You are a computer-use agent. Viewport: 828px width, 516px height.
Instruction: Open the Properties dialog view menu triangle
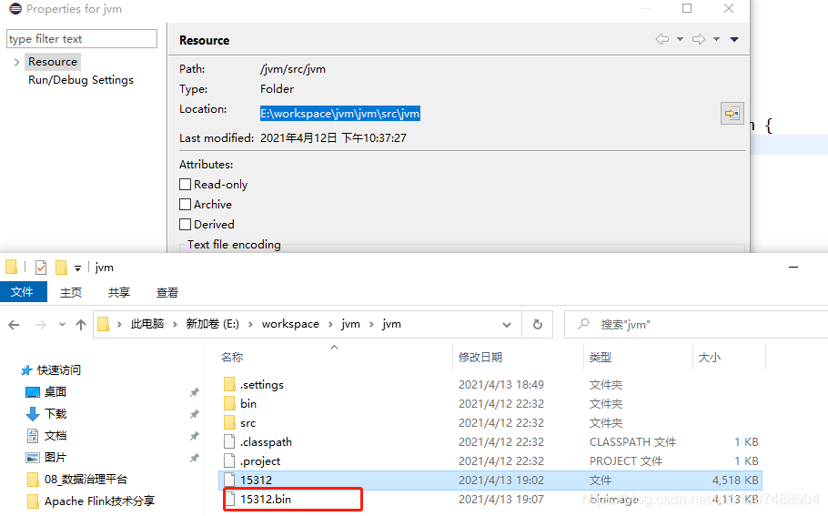734,39
